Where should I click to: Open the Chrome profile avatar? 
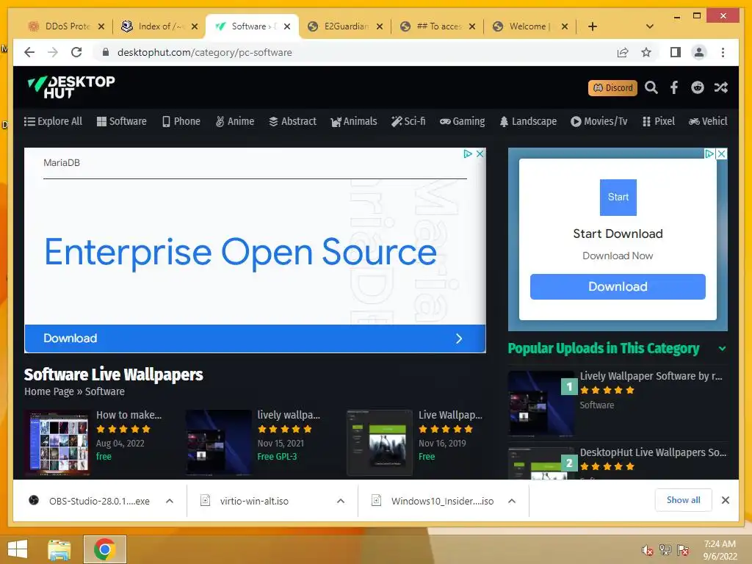pos(699,52)
